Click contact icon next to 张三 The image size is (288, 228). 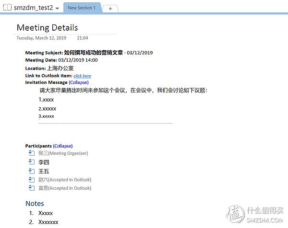32,153
